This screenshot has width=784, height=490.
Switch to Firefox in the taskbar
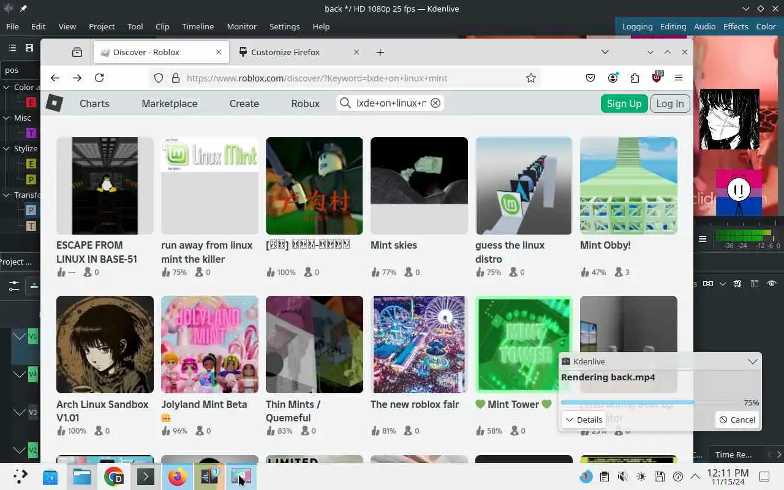coord(177,476)
